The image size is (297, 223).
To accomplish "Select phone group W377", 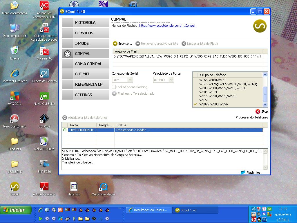I will point(203,100).
